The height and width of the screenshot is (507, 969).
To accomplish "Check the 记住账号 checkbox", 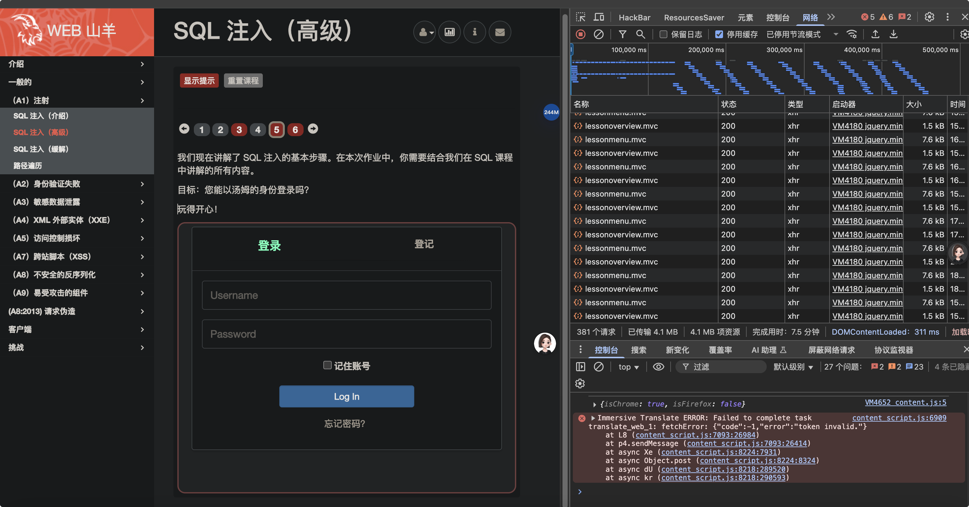I will point(327,365).
